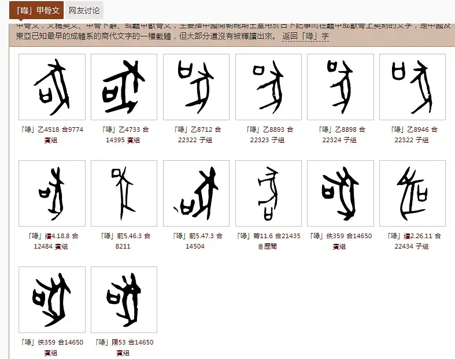Click the 返回「哮」字 link
This screenshot has width=455, height=359.
[x=305, y=36]
